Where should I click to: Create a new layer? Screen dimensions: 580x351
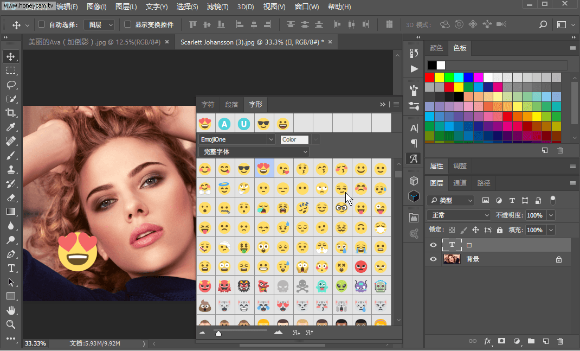[x=546, y=341]
